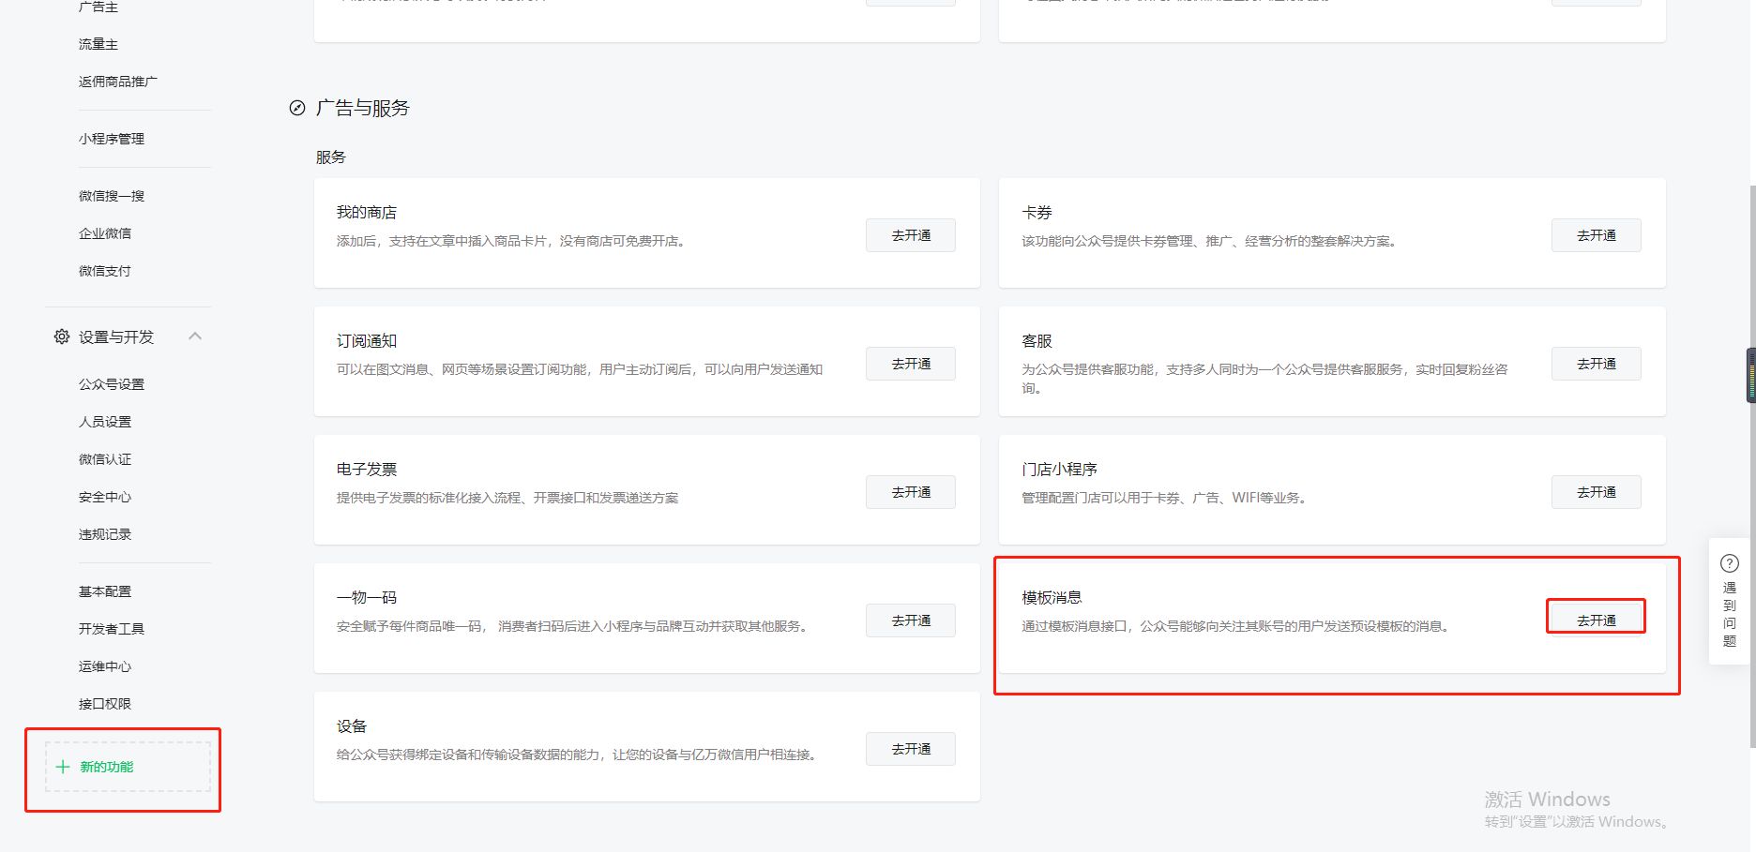The height and width of the screenshot is (852, 1756).
Task: Click the gear icon beside 设置与开发
Action: [61, 336]
